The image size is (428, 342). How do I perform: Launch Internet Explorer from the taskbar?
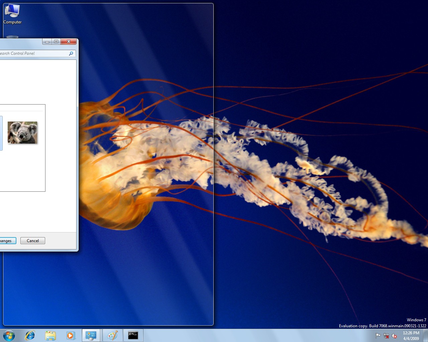[x=30, y=335]
